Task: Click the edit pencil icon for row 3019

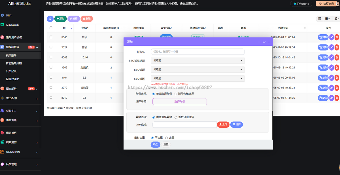Action: click(331, 98)
